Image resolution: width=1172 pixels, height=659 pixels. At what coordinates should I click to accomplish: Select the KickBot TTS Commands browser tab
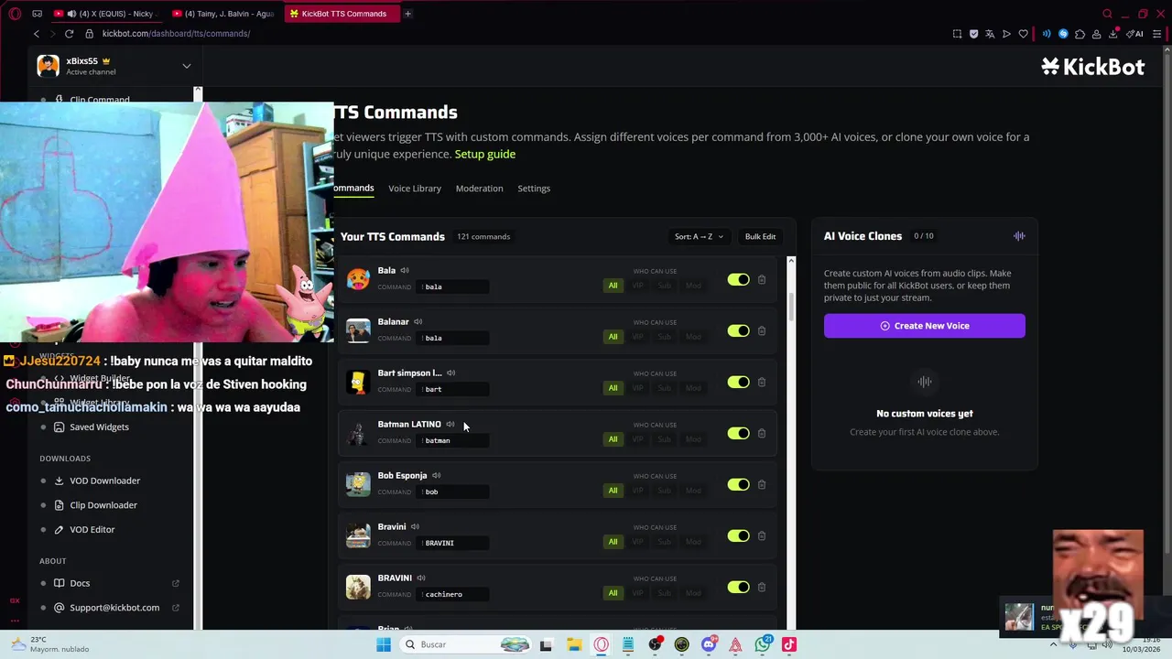tap(341, 14)
